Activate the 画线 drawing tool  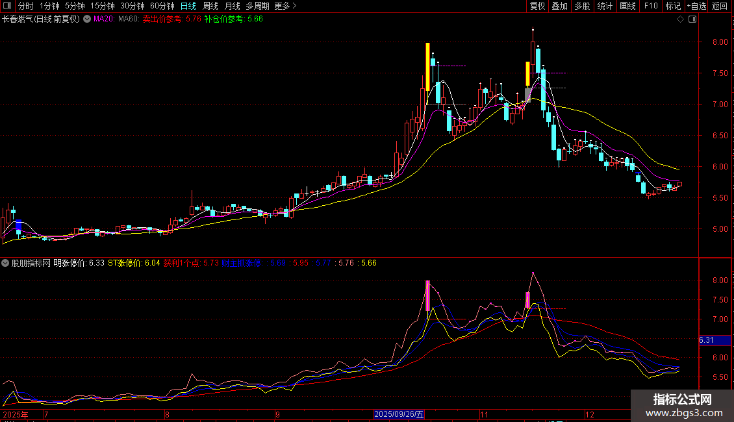(x=627, y=6)
